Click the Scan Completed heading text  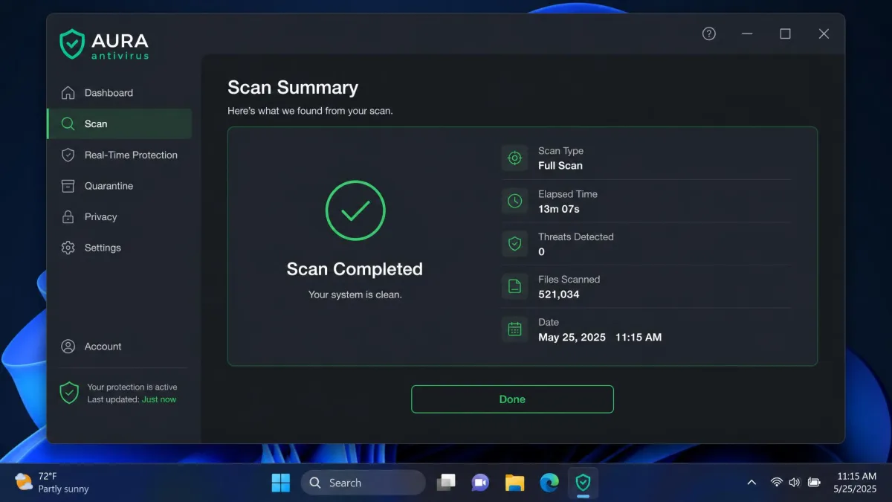pos(355,269)
